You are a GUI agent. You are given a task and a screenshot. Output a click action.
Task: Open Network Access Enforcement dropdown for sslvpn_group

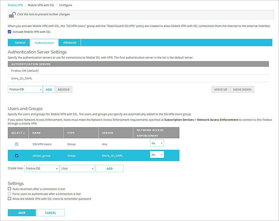point(157,154)
